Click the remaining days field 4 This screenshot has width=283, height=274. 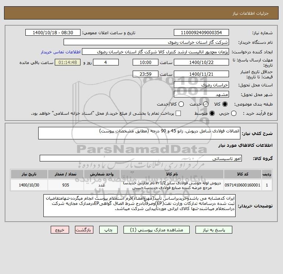pyautogui.click(x=106, y=62)
